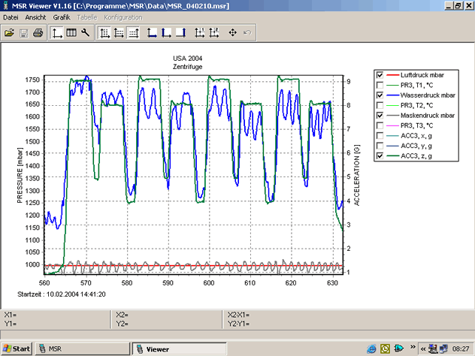The width and height of the screenshot is (475, 356).
Task: Open the Ansicht menu
Action: pos(35,17)
